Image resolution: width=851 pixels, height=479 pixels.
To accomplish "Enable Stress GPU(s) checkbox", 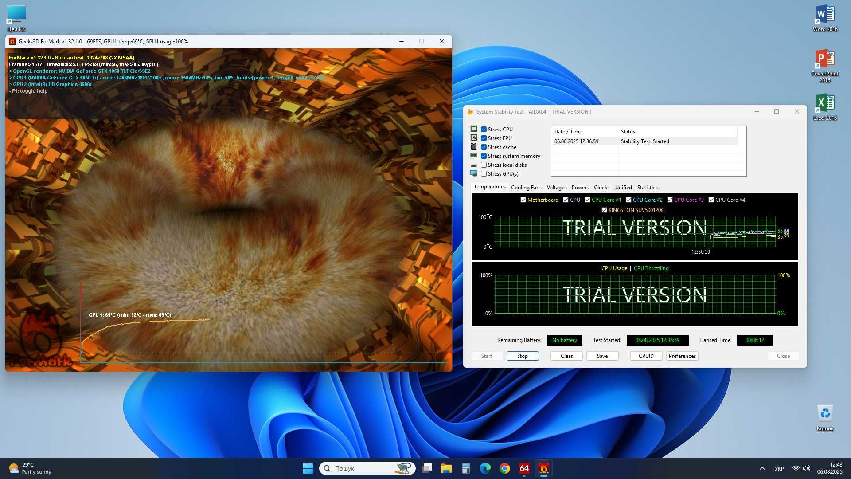I will point(484,173).
